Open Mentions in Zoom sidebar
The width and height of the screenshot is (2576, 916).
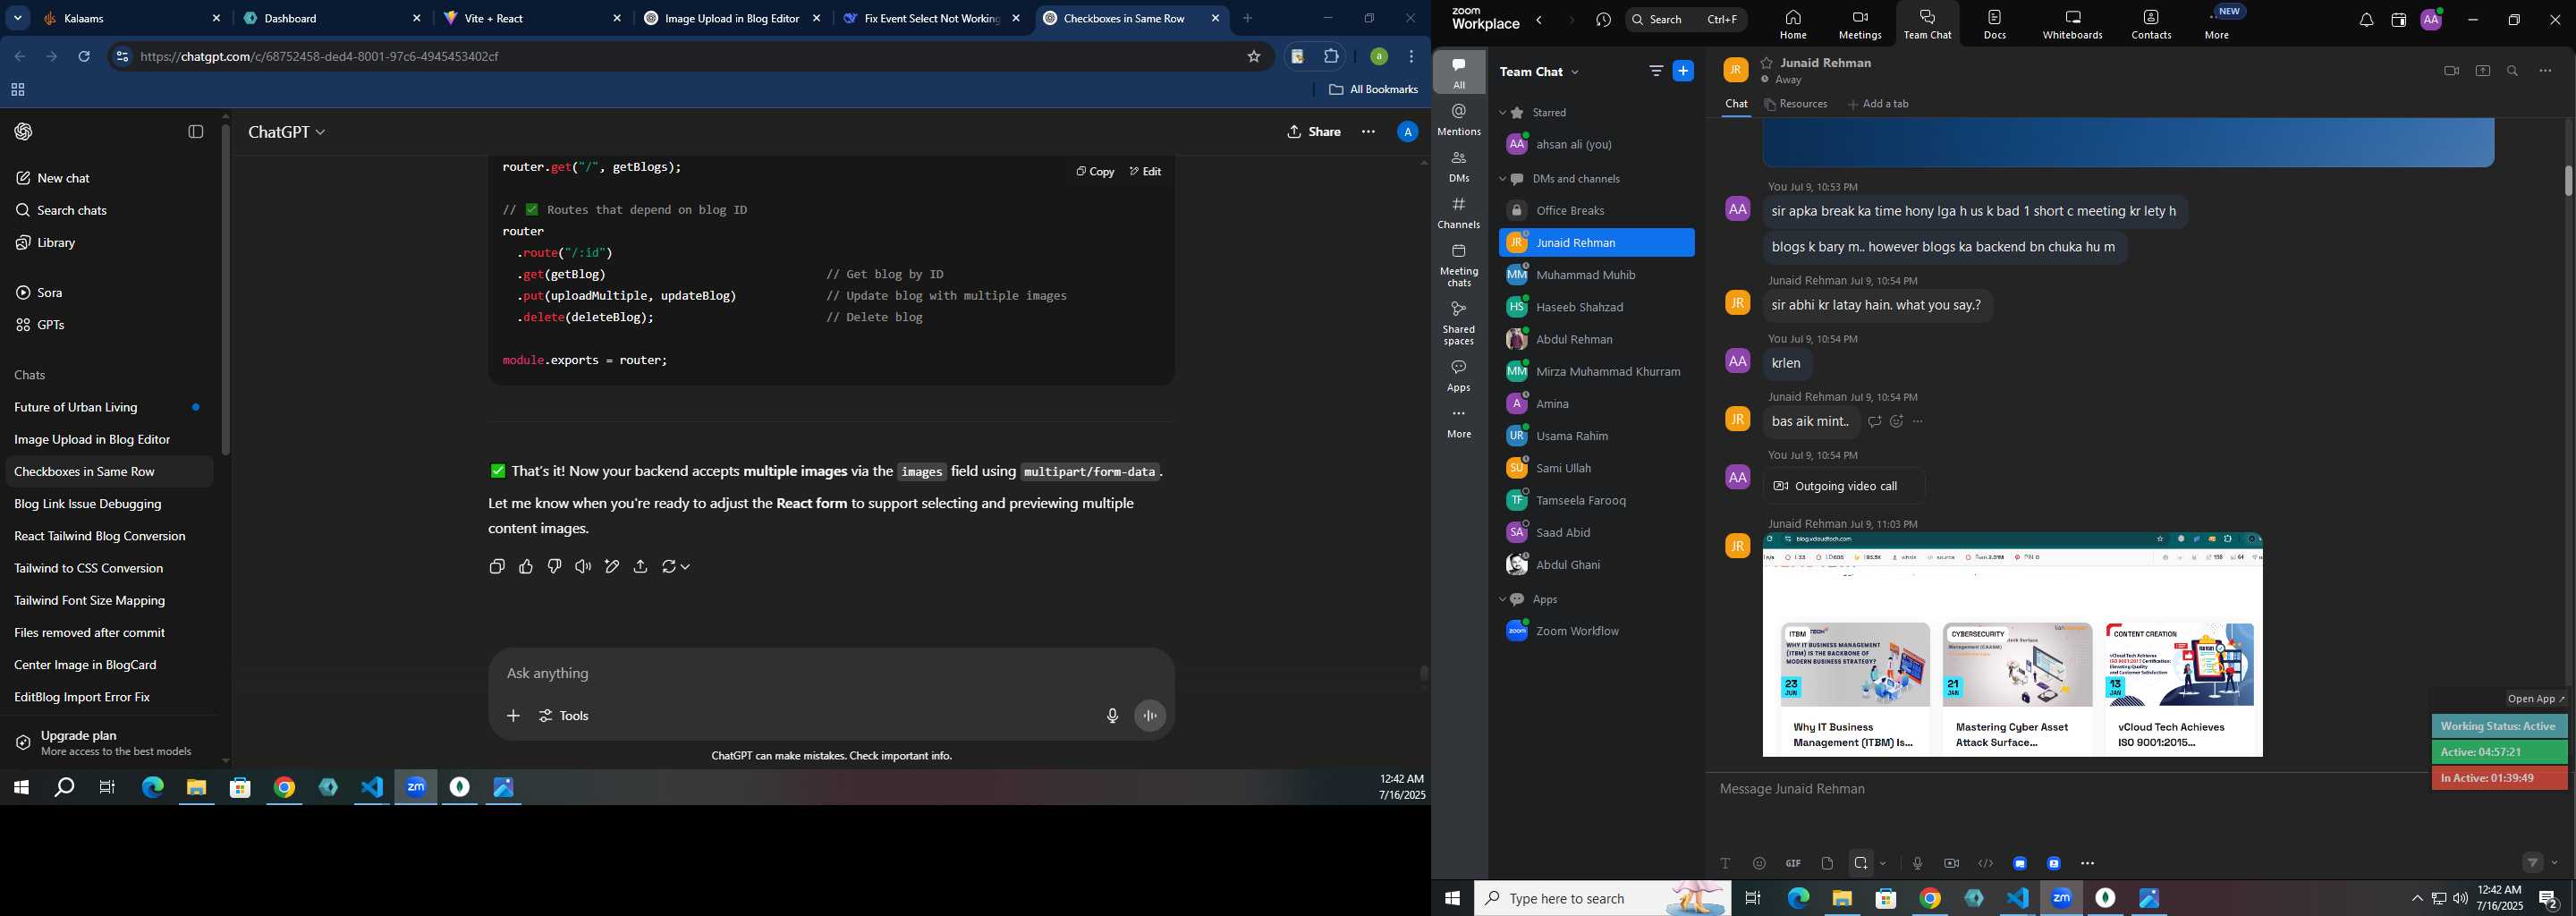pos(1459,120)
